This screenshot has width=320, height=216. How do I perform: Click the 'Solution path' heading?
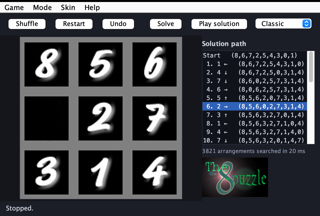224,44
